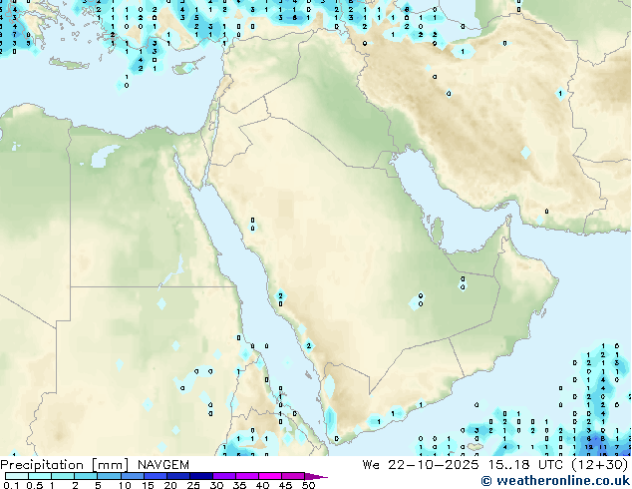Select the 30–35 mm purple legend swatch
Image resolution: width=632 pixels, height=489 pixels.
[x=224, y=476]
